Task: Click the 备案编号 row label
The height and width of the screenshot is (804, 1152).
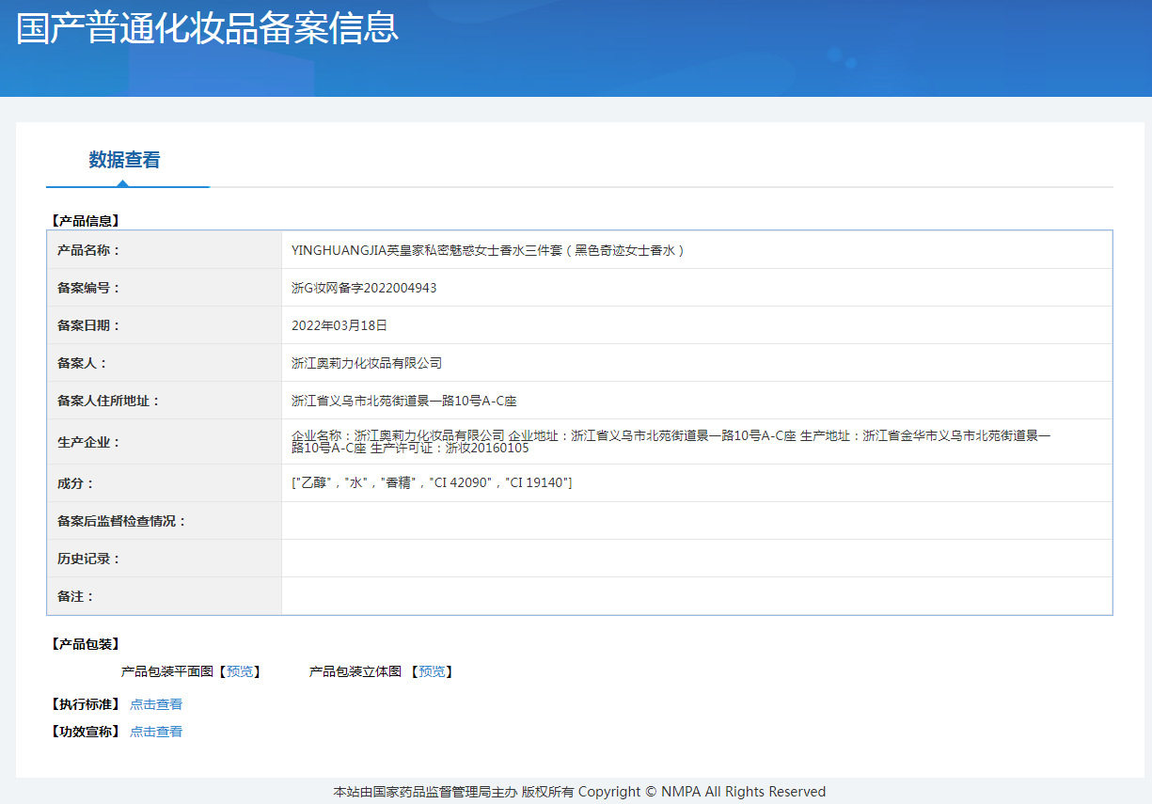Action: 88,288
